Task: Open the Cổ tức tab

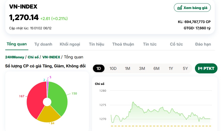Action: coord(176,44)
